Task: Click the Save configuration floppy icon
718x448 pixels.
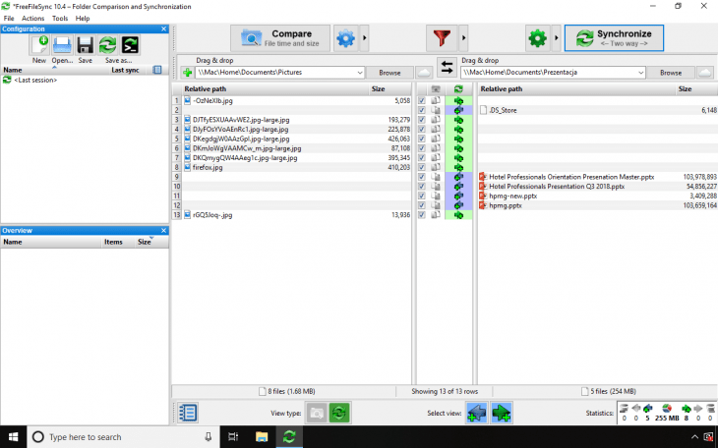Action: pos(86,45)
